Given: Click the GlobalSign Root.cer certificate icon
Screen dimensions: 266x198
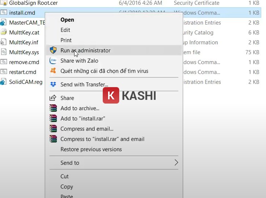Looking at the screenshot, I should [4, 3].
